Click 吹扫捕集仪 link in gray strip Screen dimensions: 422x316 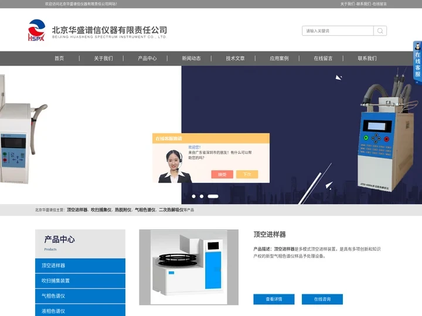101,210
